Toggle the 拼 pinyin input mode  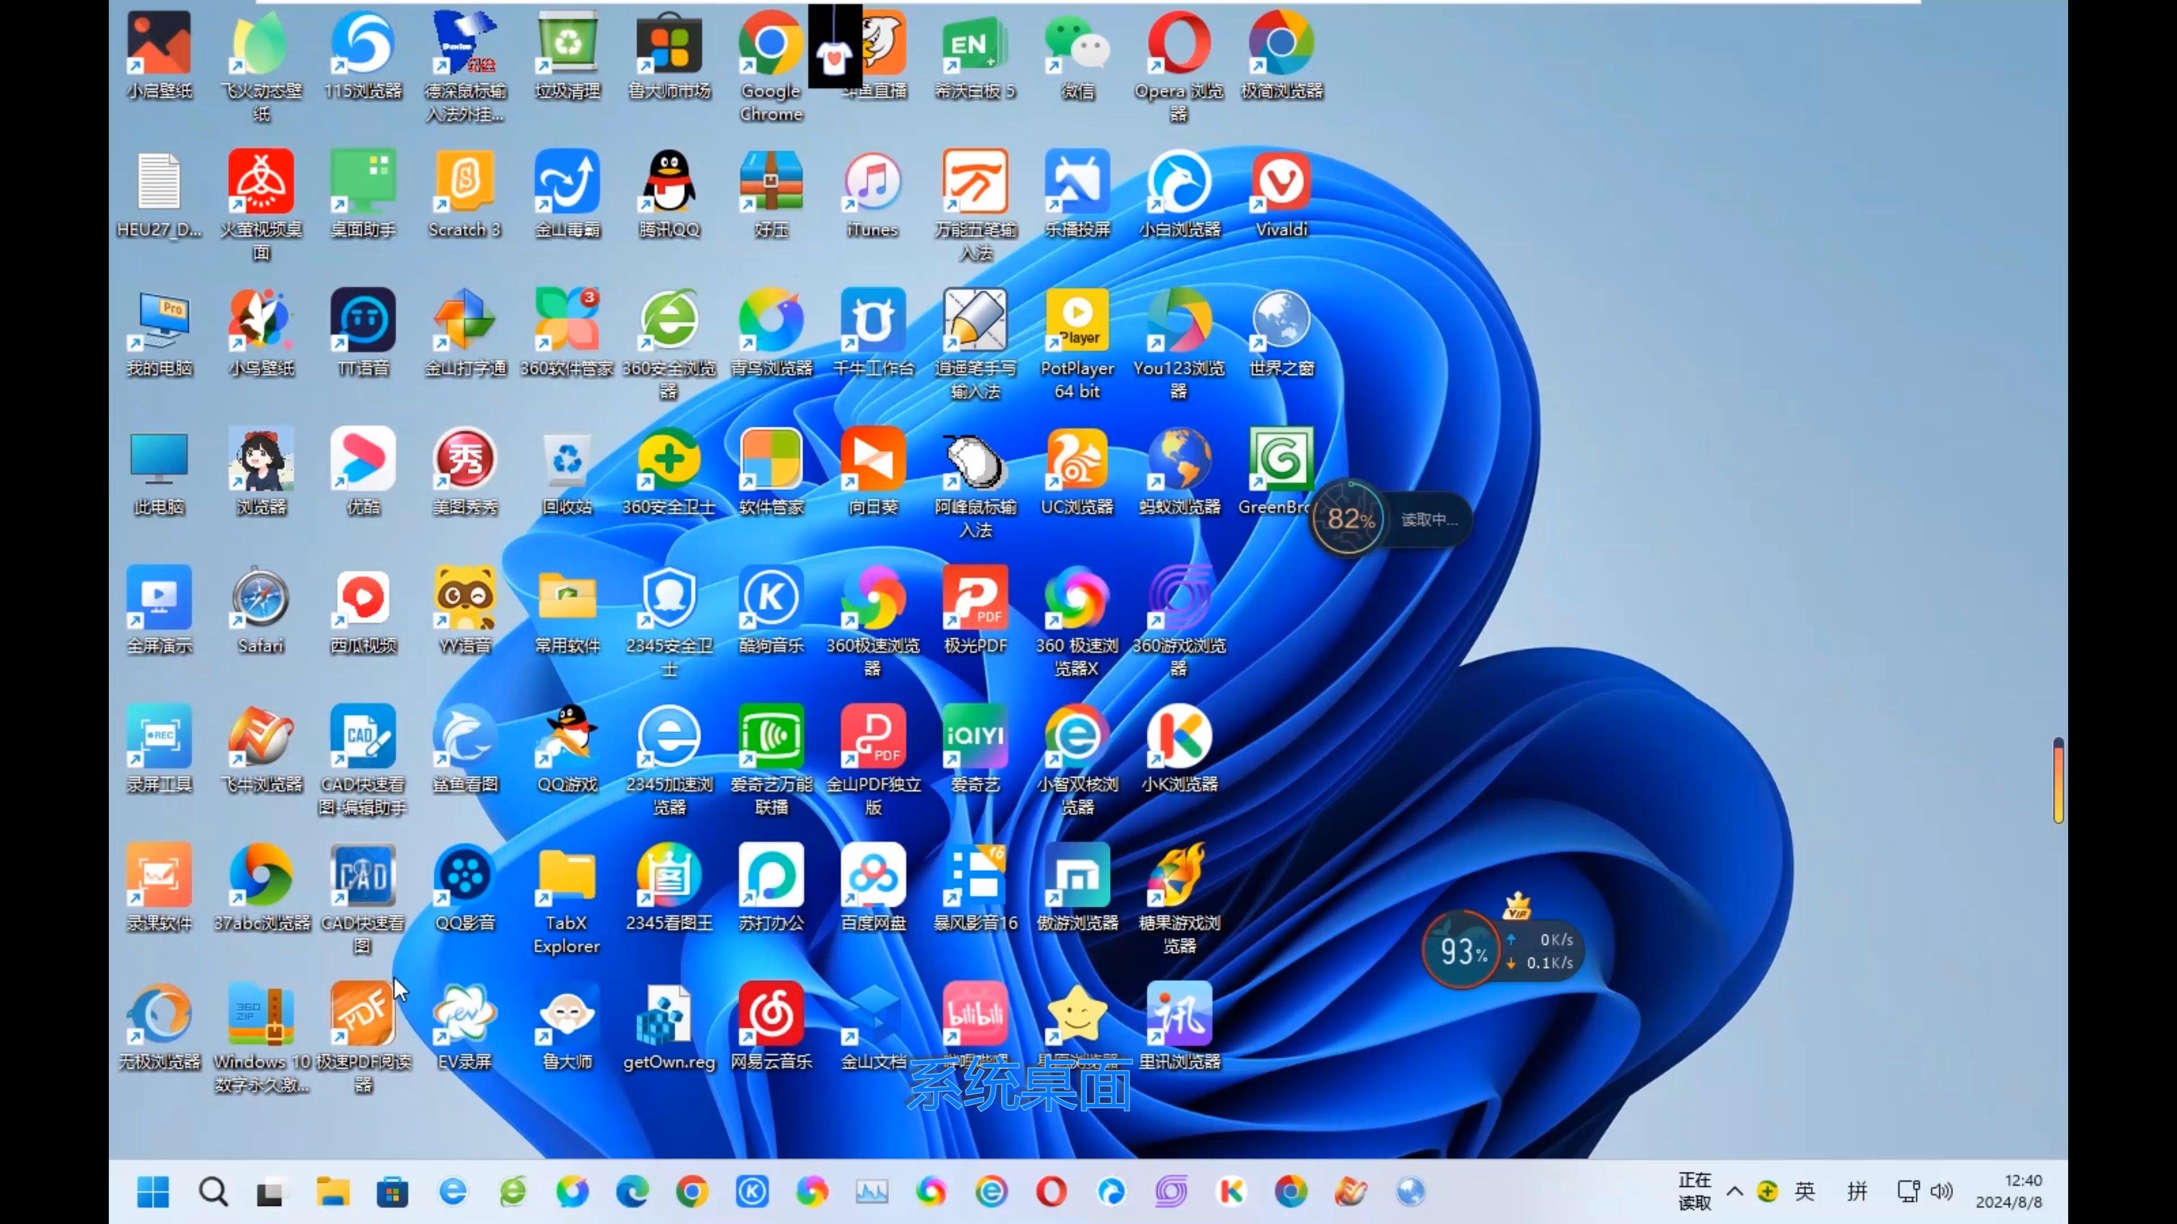click(1857, 1191)
